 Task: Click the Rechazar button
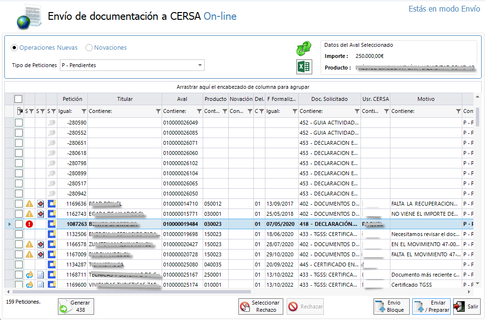[x=305, y=306]
